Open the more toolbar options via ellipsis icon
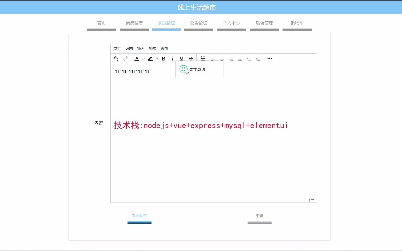Viewport: 402px width, 251px height. [269, 58]
